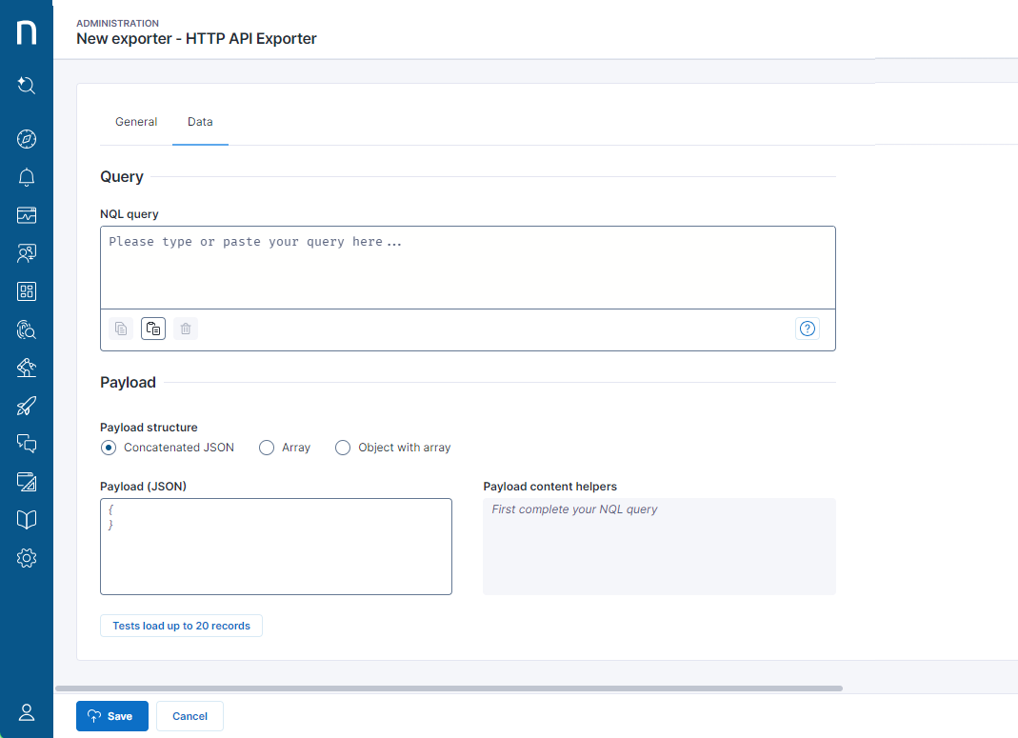The width and height of the screenshot is (1018, 738).
Task: Click the Save button
Action: (112, 716)
